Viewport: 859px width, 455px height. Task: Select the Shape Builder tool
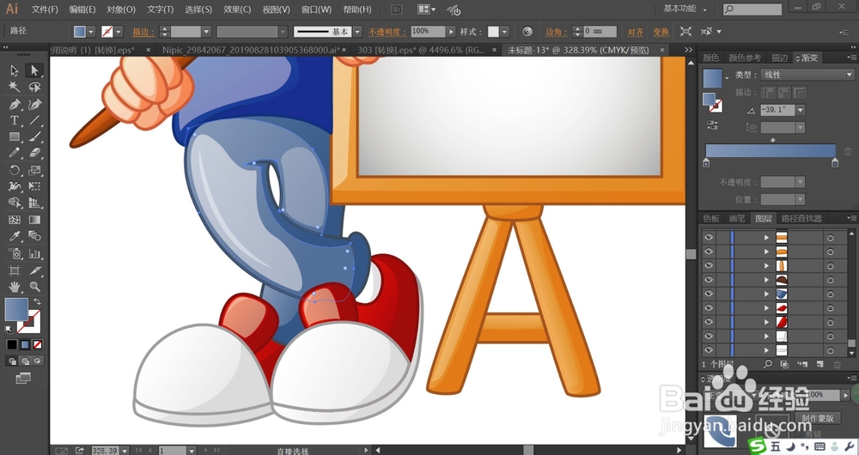pos(15,203)
